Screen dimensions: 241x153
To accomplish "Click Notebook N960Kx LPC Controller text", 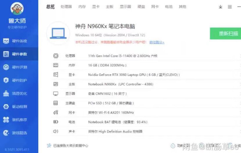I will pos(120,84).
